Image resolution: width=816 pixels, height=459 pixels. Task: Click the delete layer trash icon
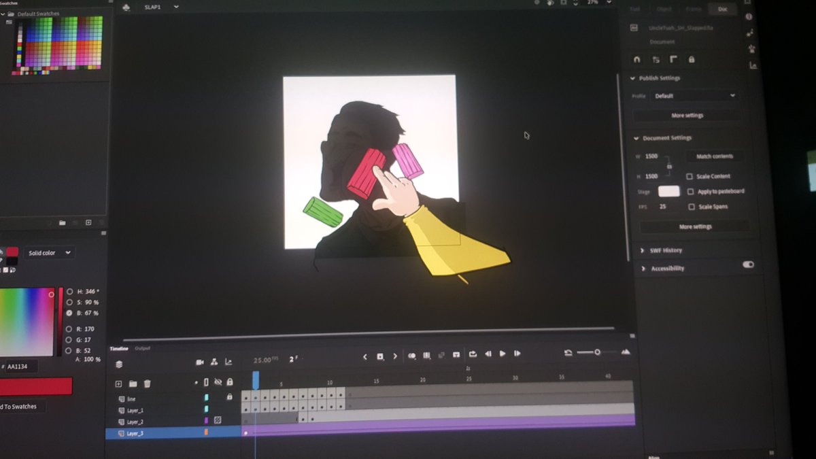[x=148, y=385]
